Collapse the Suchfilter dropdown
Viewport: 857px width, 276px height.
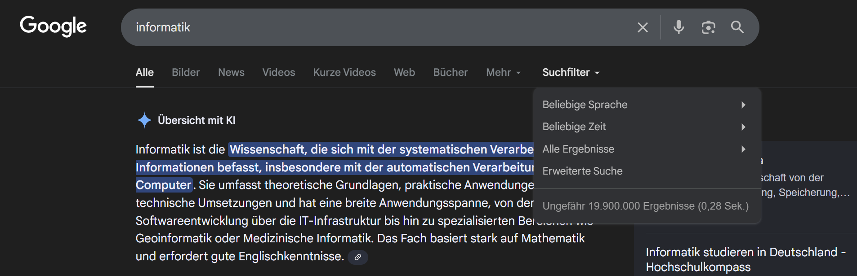571,72
